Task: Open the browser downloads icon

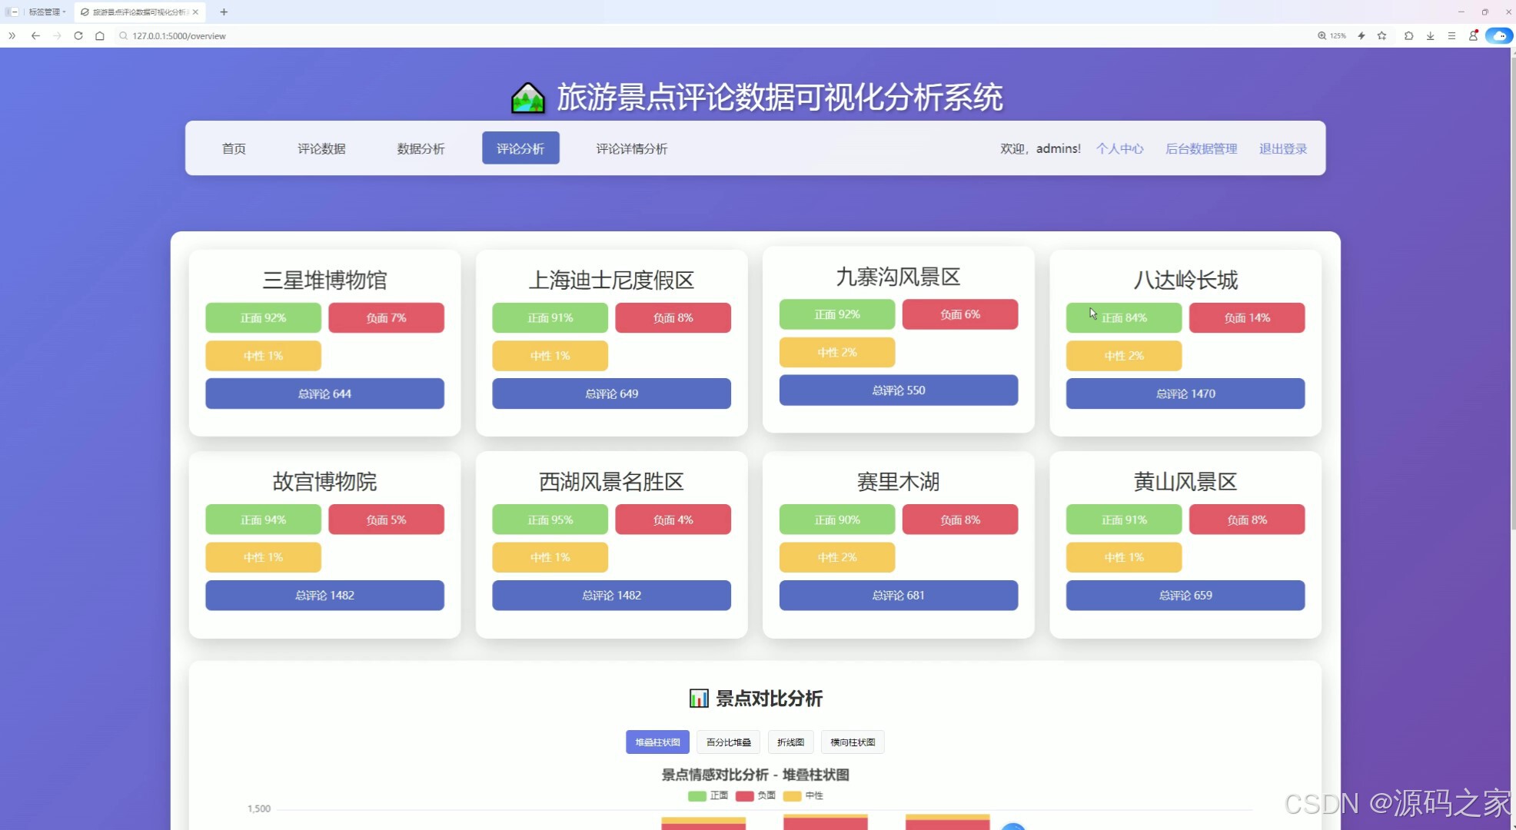Action: (x=1430, y=35)
